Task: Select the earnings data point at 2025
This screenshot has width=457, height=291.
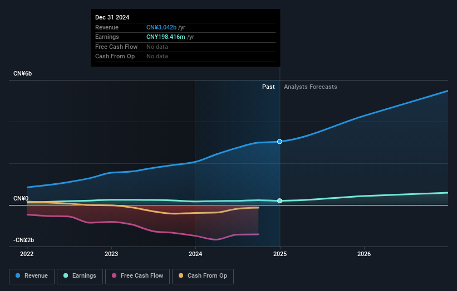Action: tap(279, 200)
